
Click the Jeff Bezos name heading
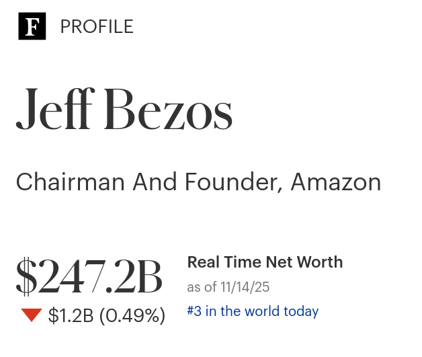click(x=124, y=110)
